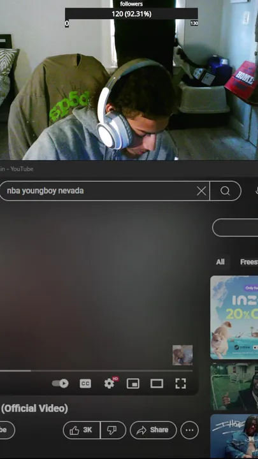Viewport: 258px width, 459px height.
Task: Enter fullscreen mode
Action: [180, 384]
